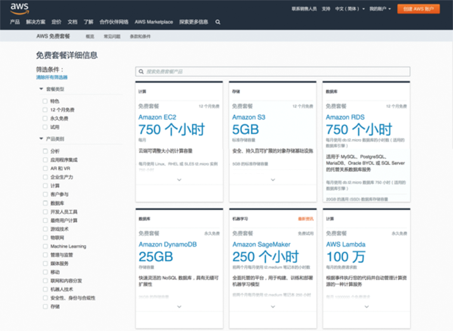Open the 产品 menu

(15, 22)
